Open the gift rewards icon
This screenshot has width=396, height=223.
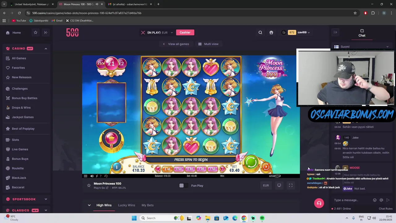(x=271, y=33)
